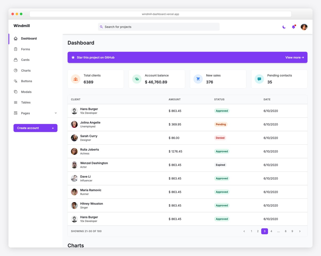Click the Create account button
This screenshot has height=256, width=321.
[35, 128]
